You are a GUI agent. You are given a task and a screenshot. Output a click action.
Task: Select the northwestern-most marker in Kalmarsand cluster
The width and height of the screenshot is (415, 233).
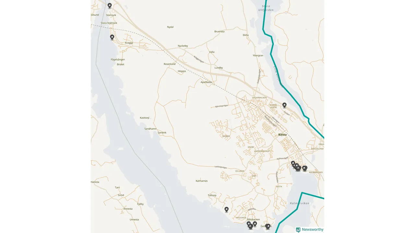(x=293, y=163)
